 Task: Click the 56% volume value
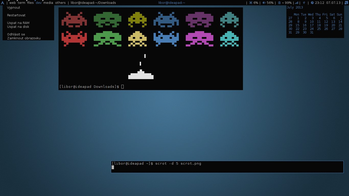[270, 3]
